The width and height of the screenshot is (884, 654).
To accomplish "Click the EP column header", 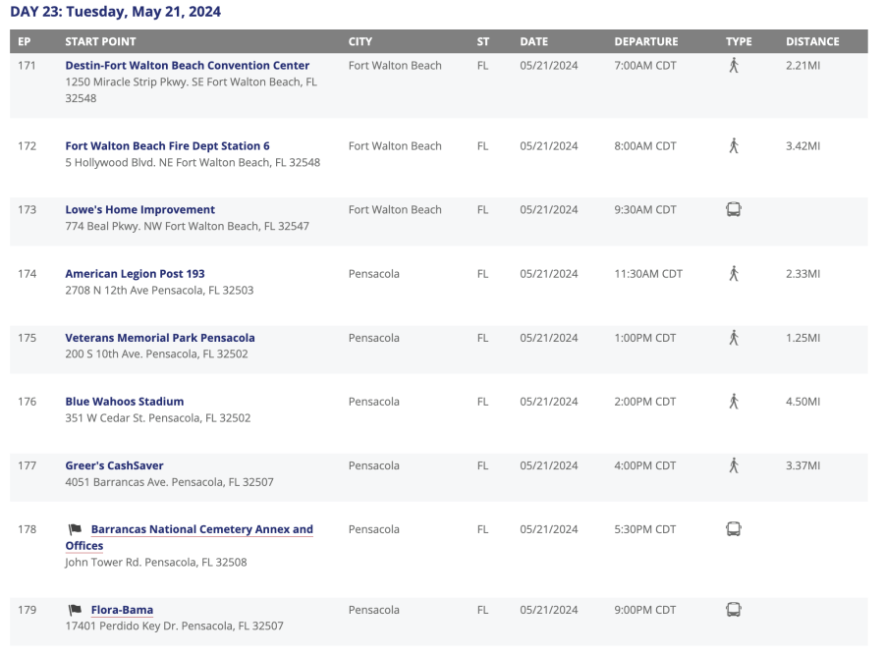I will pos(26,41).
